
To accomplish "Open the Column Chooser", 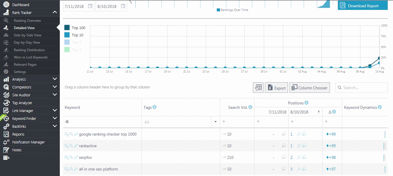I will 310,88.
